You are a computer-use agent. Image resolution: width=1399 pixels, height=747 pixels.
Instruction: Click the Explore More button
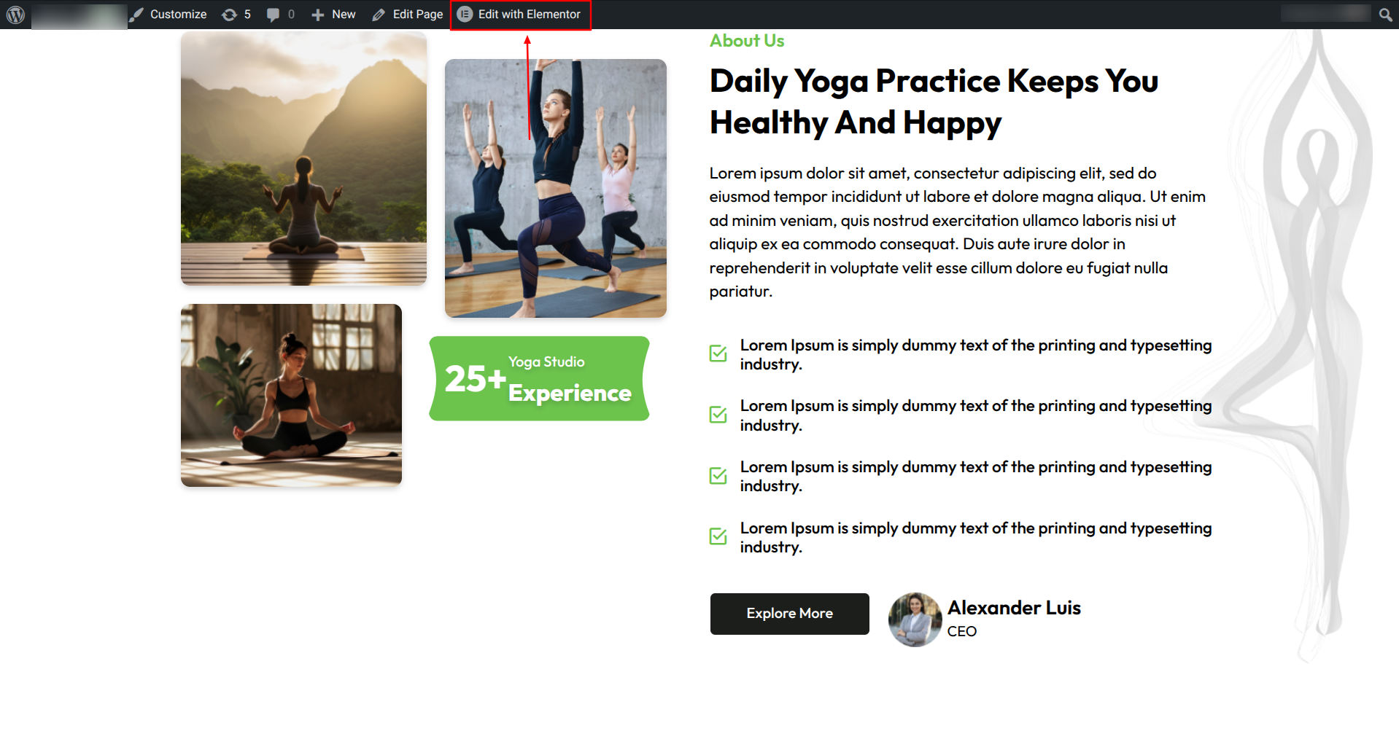pyautogui.click(x=790, y=614)
